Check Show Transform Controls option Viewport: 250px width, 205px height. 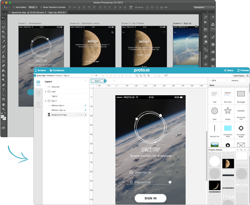click(x=41, y=7)
